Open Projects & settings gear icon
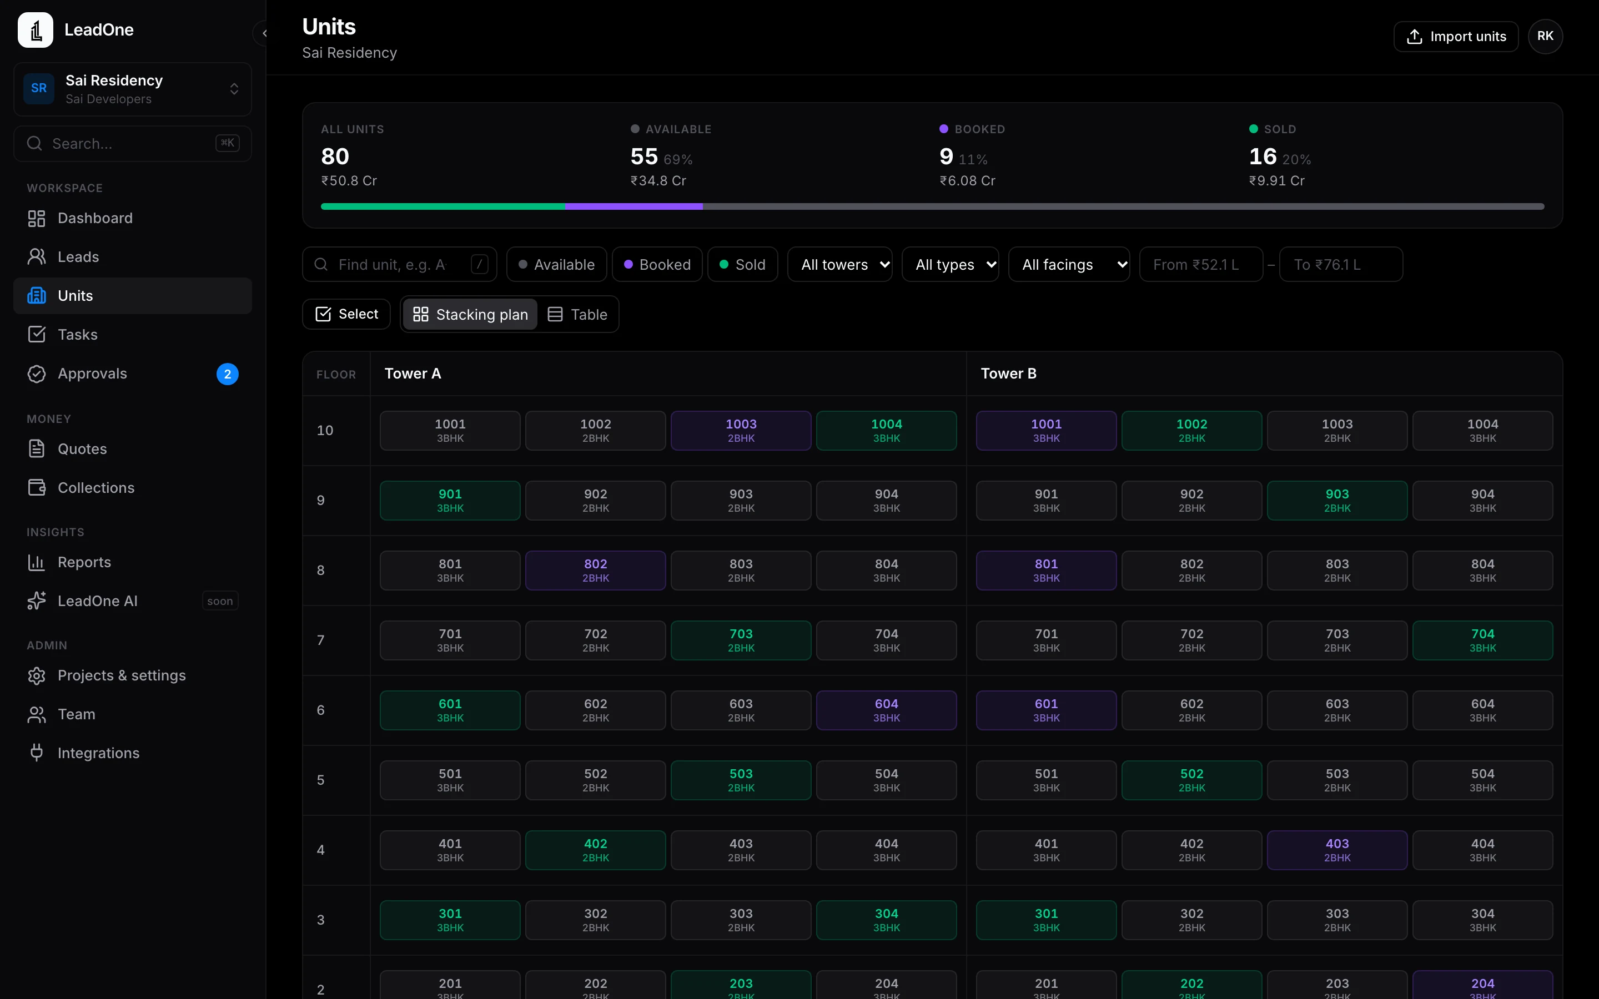This screenshot has width=1599, height=999. (x=37, y=675)
